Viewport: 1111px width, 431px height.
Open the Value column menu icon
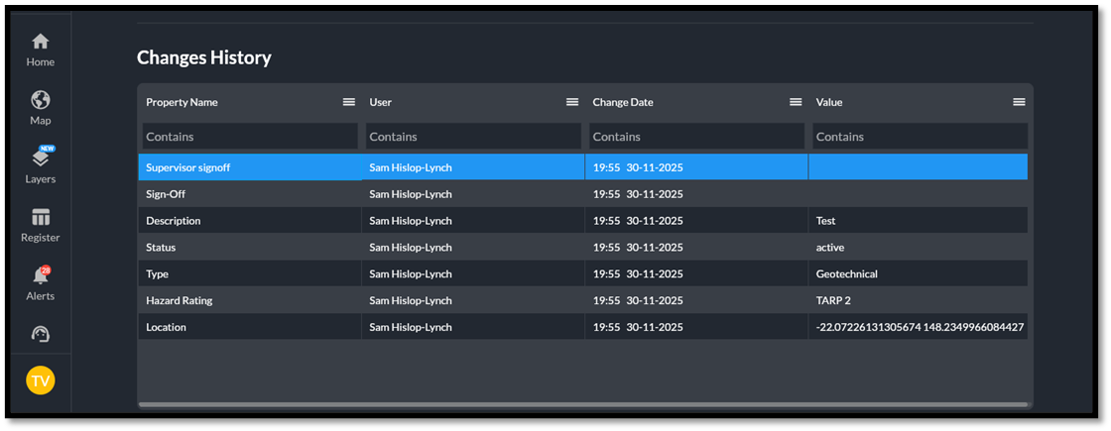[x=1019, y=102]
